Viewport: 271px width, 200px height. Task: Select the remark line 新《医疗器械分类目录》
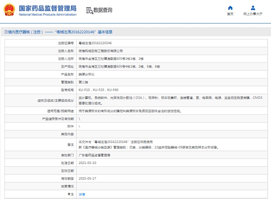coord(149,147)
